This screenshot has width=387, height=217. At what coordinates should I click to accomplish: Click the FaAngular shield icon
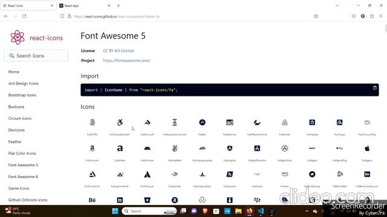point(230,148)
